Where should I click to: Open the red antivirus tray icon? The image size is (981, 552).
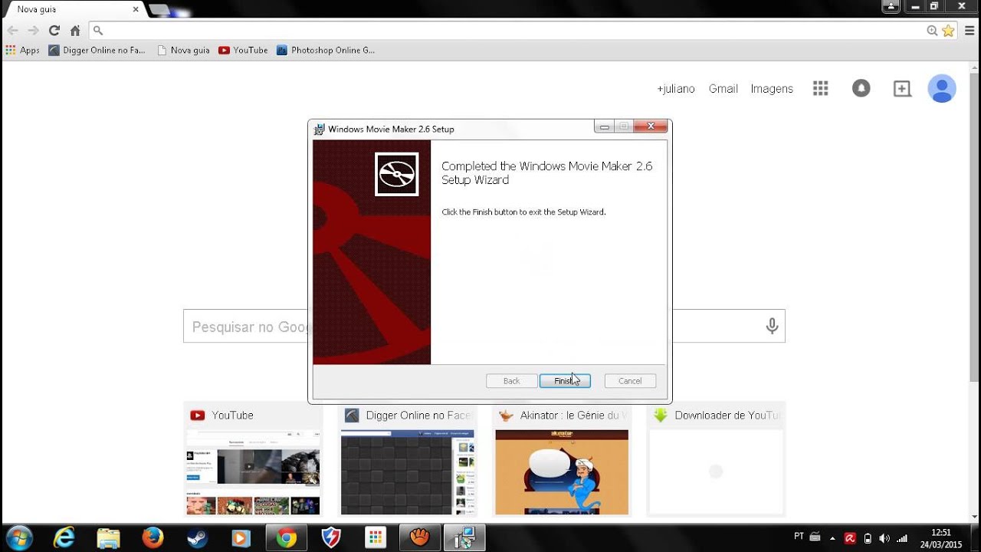pyautogui.click(x=849, y=538)
